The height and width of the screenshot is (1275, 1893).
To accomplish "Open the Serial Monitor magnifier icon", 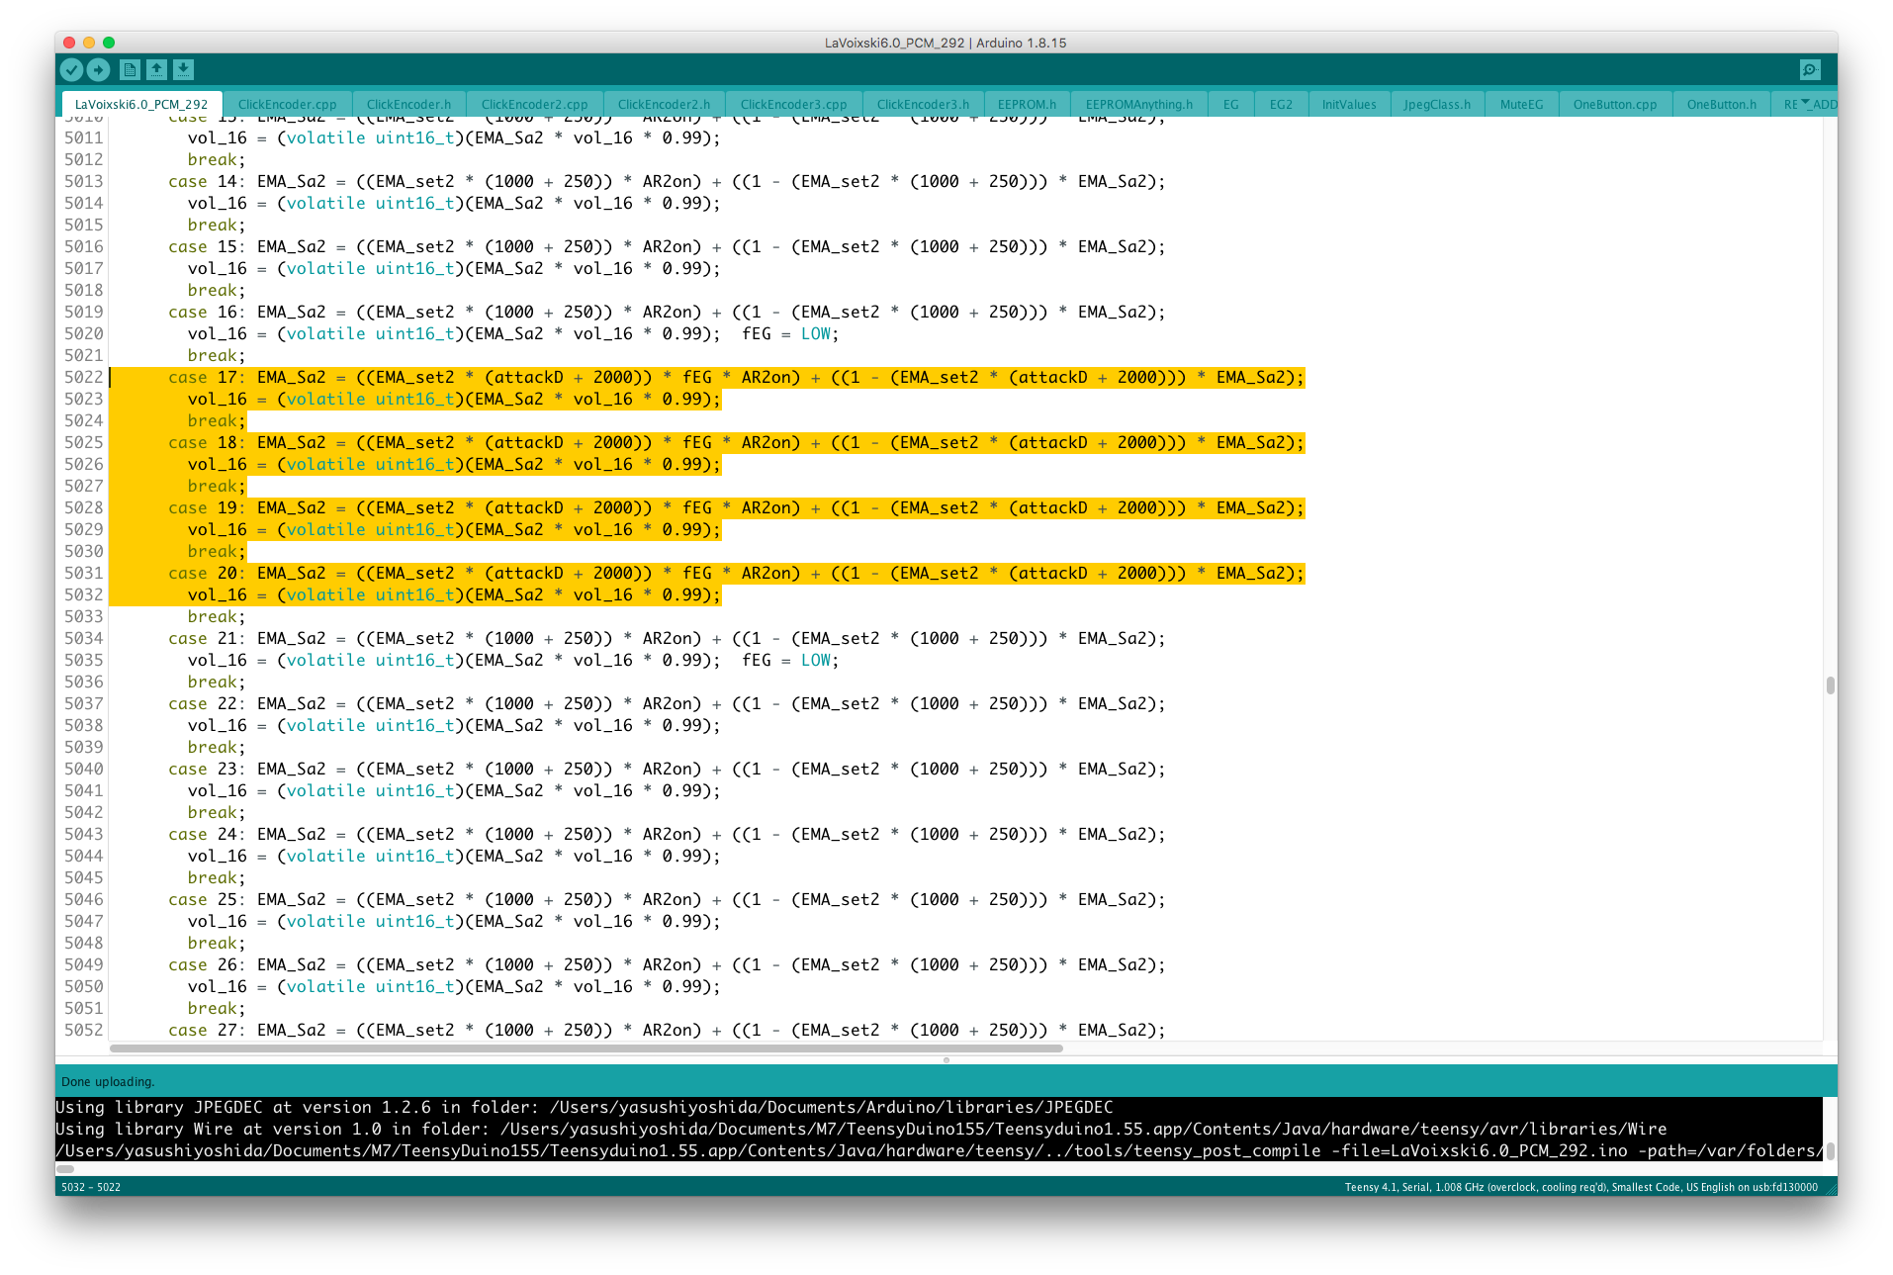I will (x=1809, y=69).
